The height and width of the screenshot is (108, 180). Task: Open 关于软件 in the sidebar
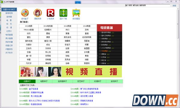point(9,53)
